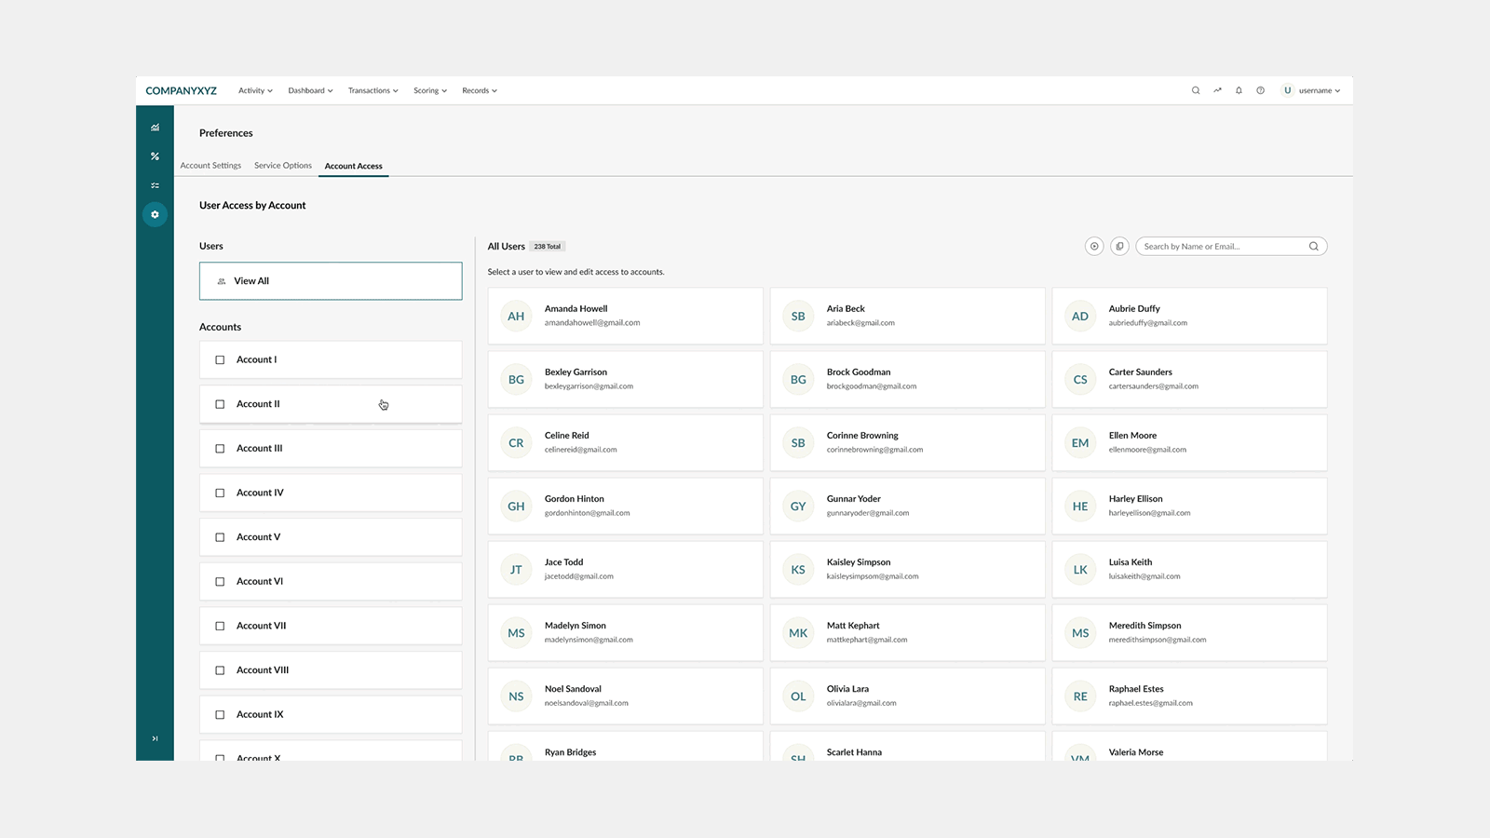Click the RE avatar for Raphael Estes
The height and width of the screenshot is (838, 1490).
point(1080,696)
